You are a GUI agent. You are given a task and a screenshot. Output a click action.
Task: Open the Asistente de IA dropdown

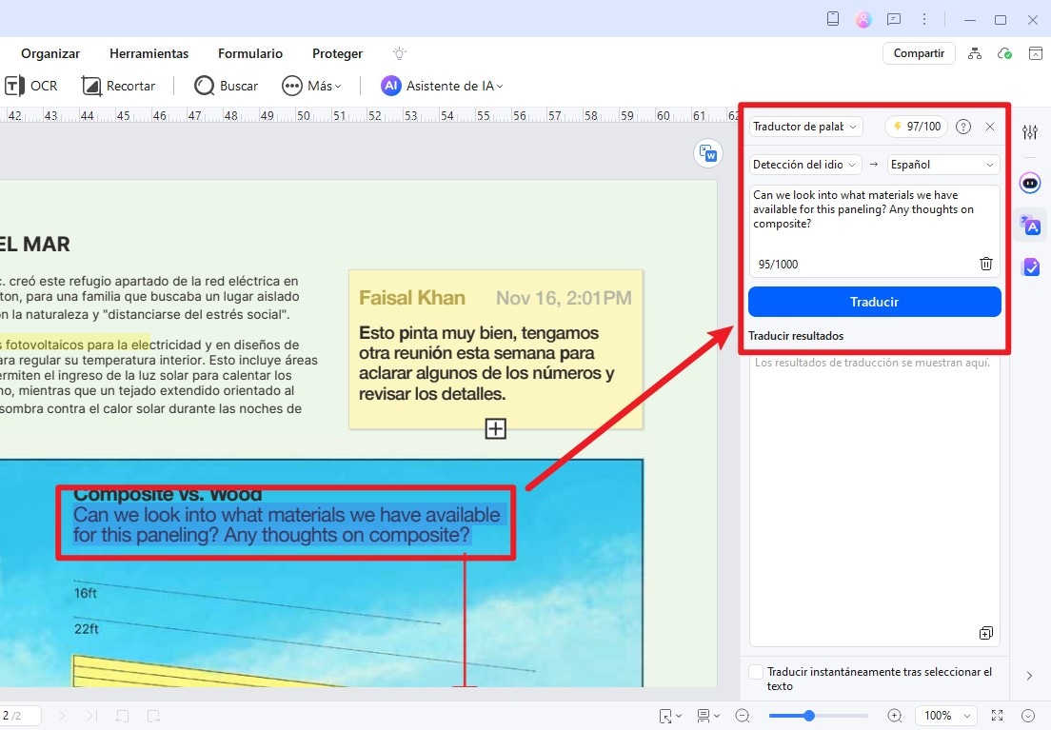443,86
